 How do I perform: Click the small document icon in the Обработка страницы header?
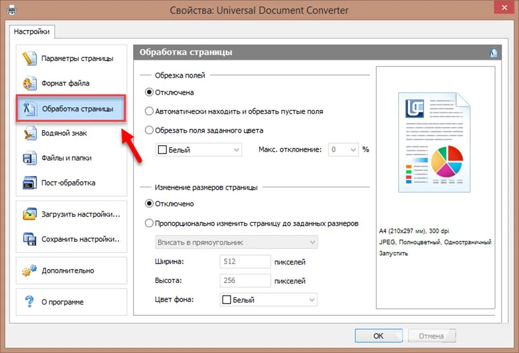pos(493,52)
